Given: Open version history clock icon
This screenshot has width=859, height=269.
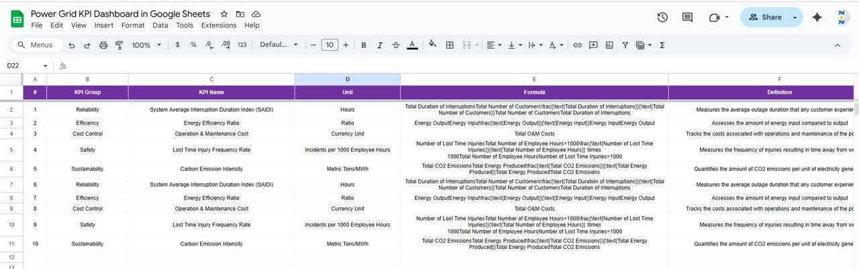Looking at the screenshot, I should coord(662,17).
